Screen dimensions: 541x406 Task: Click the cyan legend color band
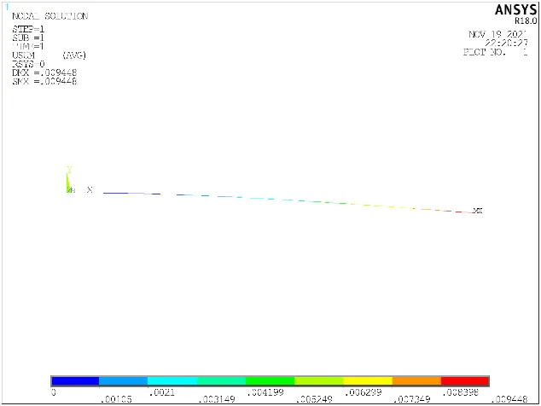tap(172, 380)
